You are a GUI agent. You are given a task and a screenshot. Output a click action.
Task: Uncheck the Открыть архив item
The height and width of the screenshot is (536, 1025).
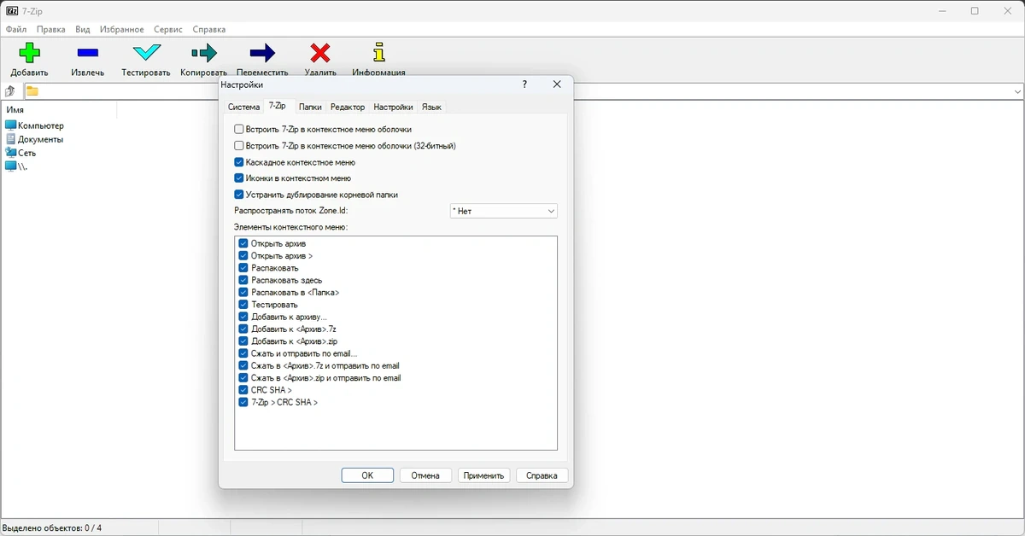[243, 244]
